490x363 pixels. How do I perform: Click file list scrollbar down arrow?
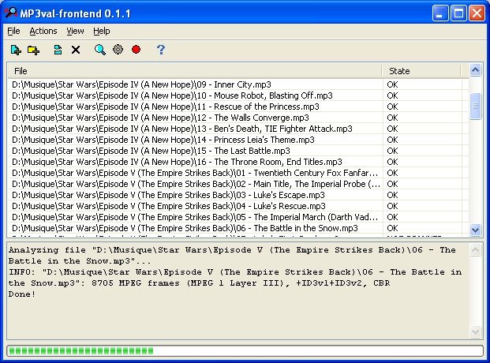pyautogui.click(x=475, y=230)
